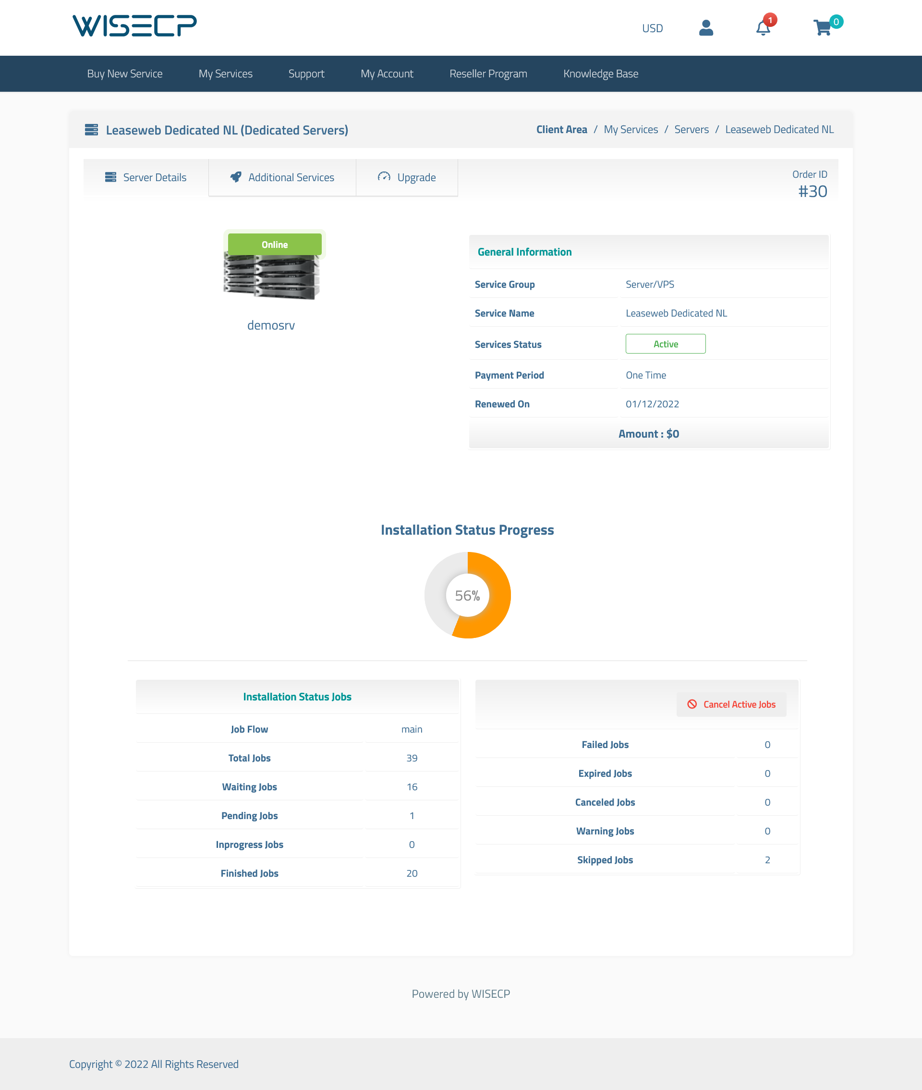Open the notifications bell icon
Image resolution: width=922 pixels, height=1090 pixels.
tap(763, 28)
